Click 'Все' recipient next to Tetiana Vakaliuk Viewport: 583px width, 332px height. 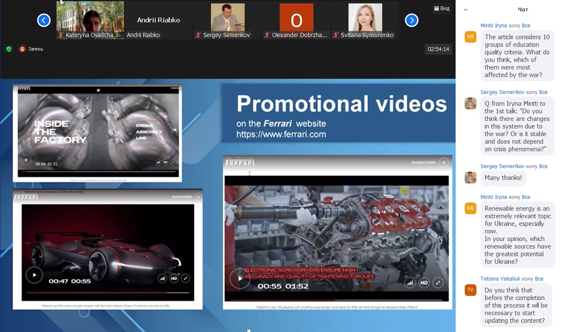click(x=539, y=279)
